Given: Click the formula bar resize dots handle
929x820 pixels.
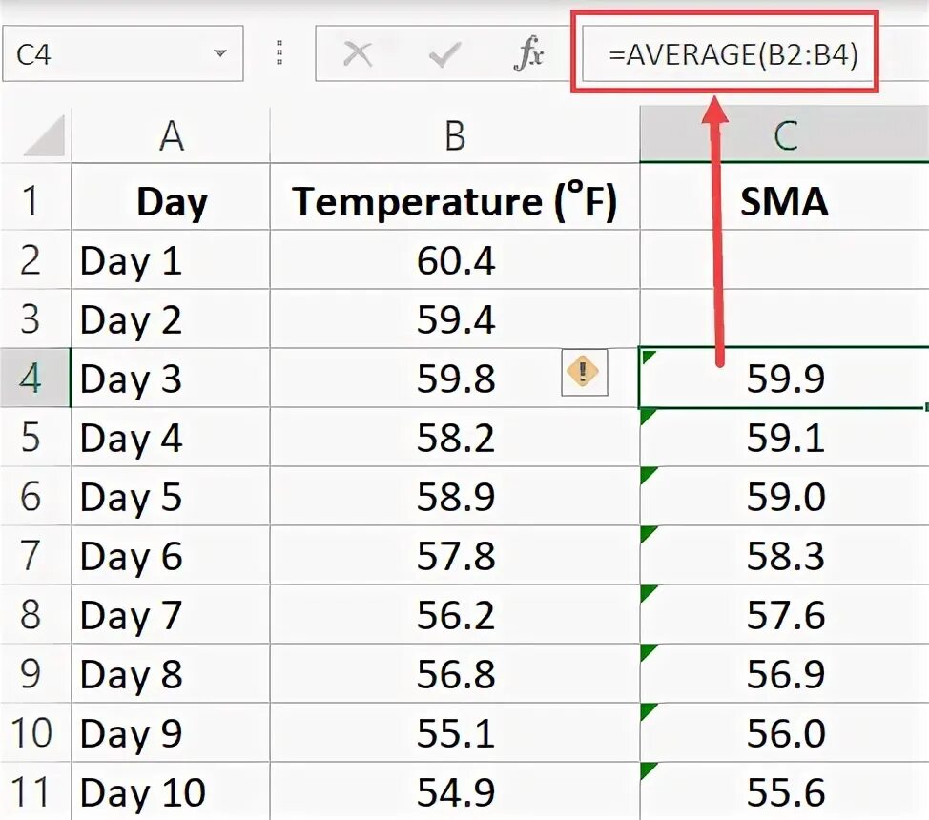Looking at the screenshot, I should click(x=280, y=54).
